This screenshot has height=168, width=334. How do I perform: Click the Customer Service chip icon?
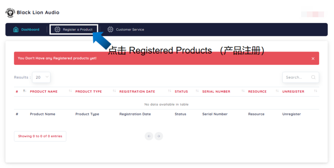tap(111, 29)
